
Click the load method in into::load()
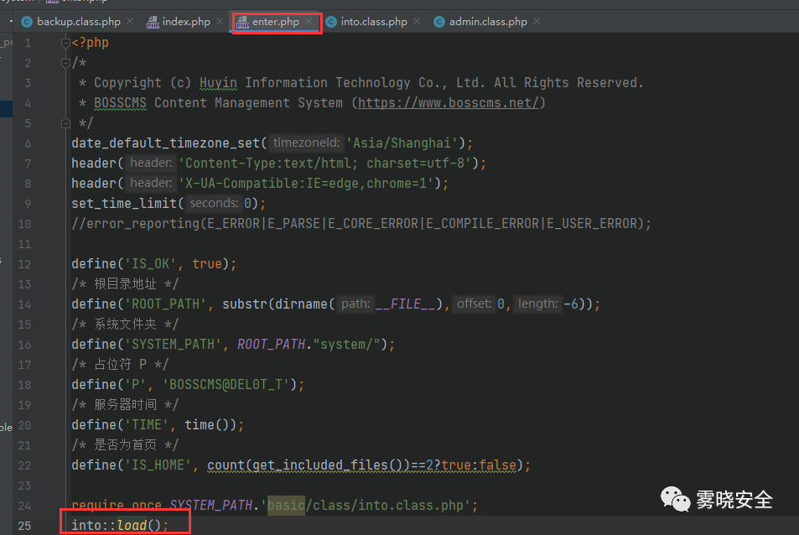(x=132, y=525)
